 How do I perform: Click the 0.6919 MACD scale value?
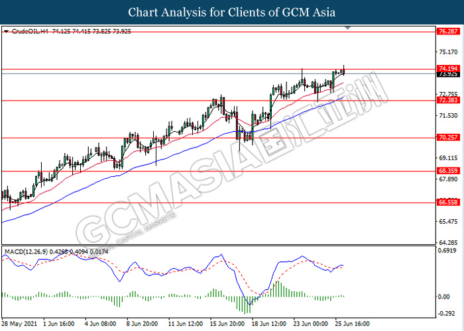point(447,251)
